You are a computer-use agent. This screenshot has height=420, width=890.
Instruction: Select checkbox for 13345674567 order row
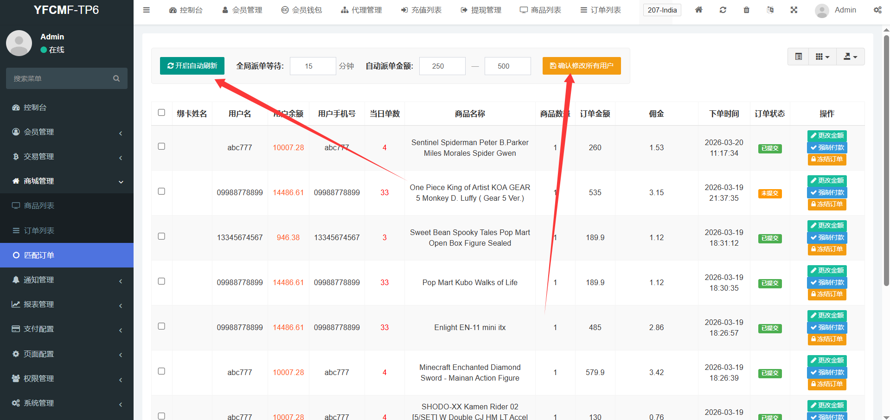pyautogui.click(x=161, y=236)
